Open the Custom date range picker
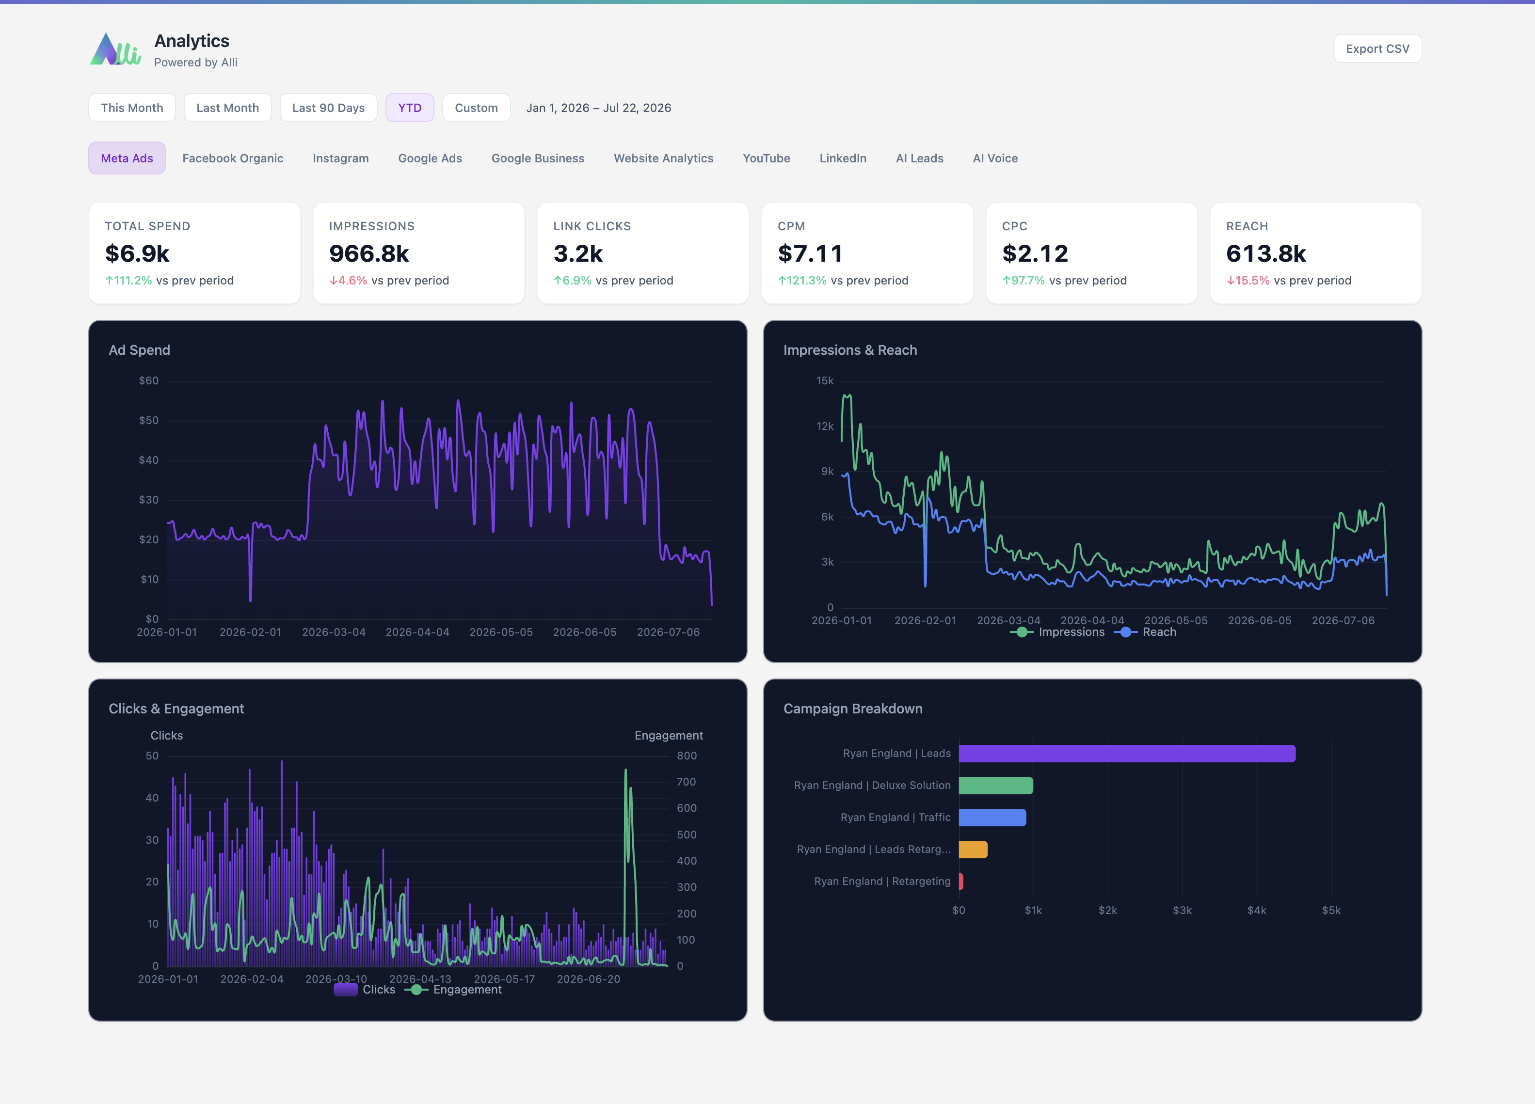 476,108
